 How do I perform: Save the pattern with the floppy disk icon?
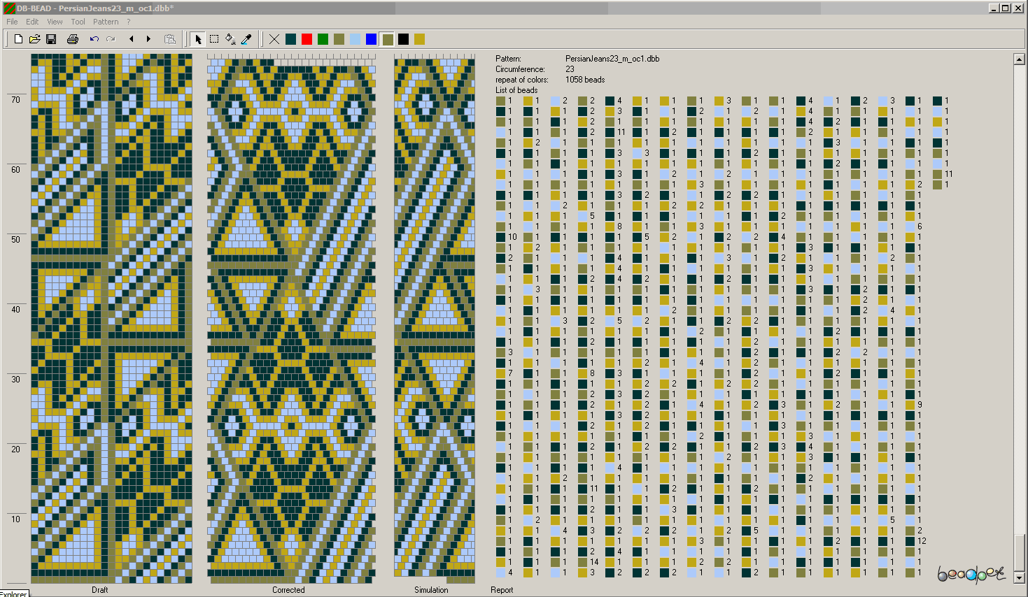pos(51,39)
